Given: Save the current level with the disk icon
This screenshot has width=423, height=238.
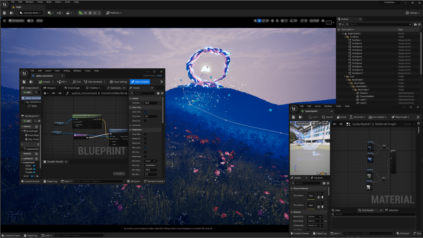Looking at the screenshot, I should pyautogui.click(x=4, y=13).
